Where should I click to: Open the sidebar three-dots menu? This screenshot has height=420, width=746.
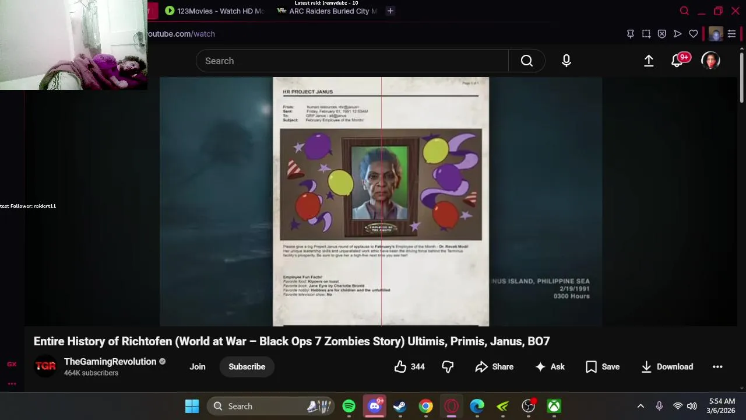(x=12, y=384)
